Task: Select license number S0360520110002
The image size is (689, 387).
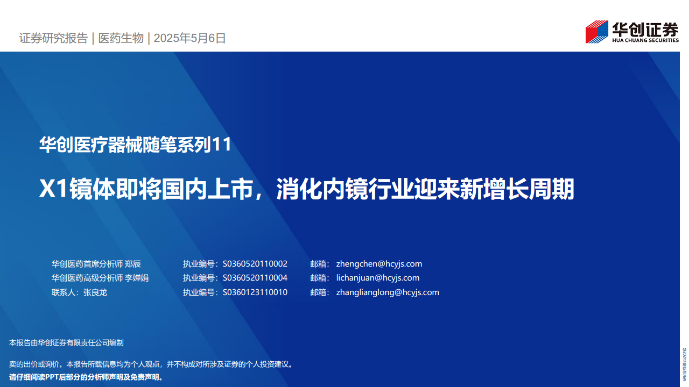Action: (x=255, y=264)
